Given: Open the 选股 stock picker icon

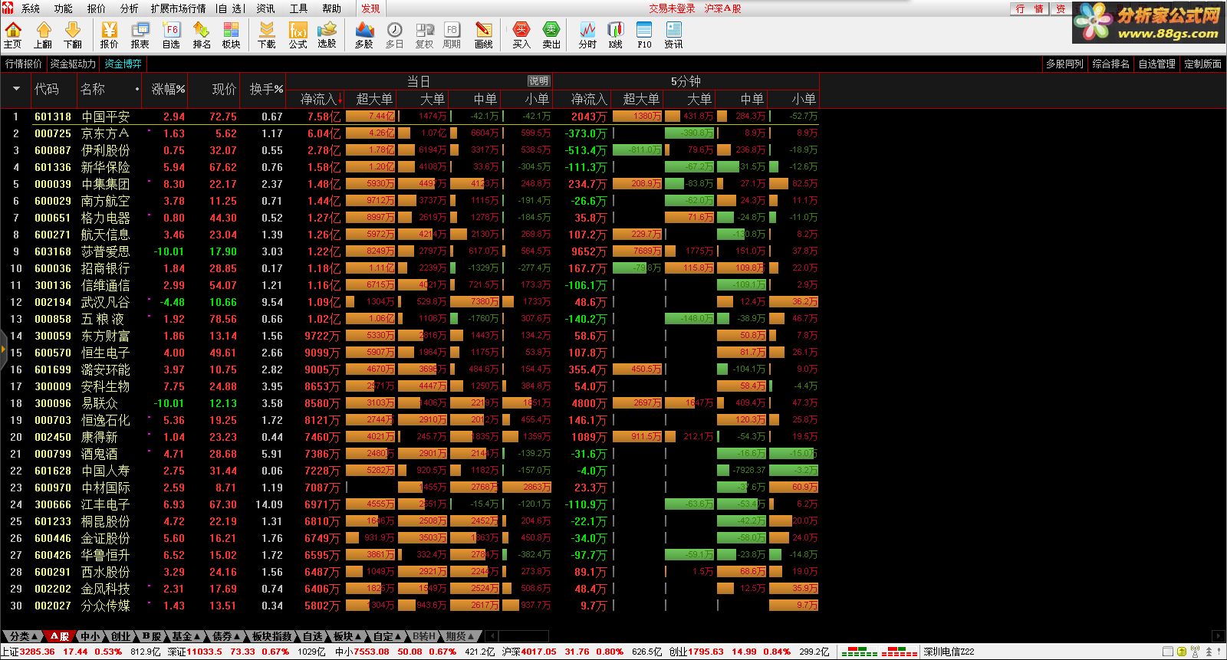Looking at the screenshot, I should tap(327, 35).
